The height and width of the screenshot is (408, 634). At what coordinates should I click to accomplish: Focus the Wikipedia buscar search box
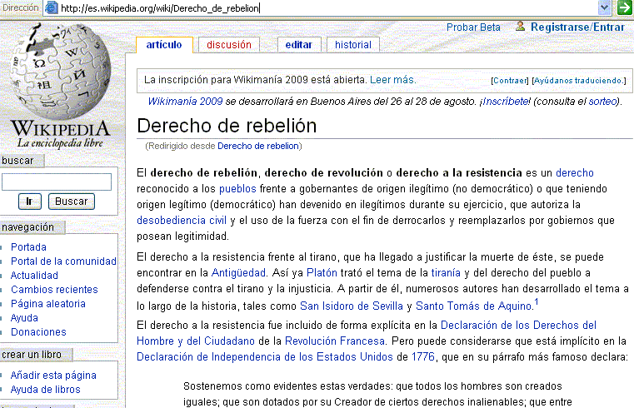tap(57, 182)
